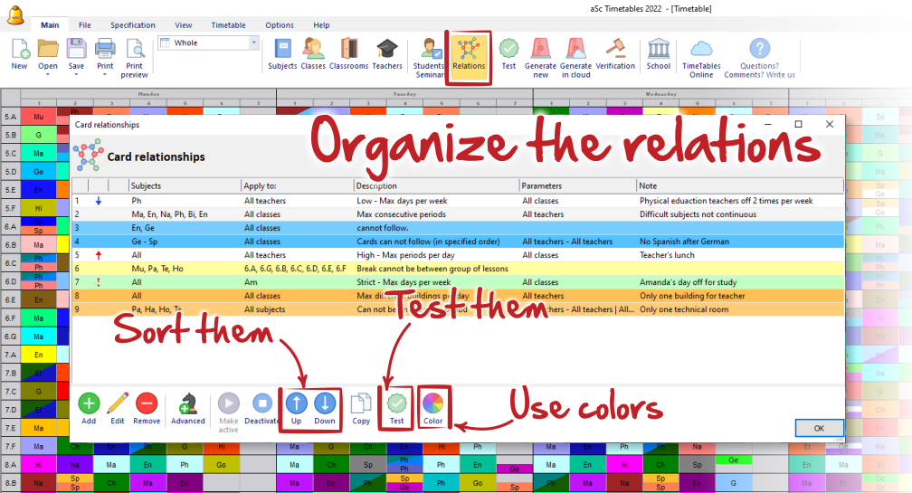This screenshot has height=493, width=912.
Task: Click the Description column header
Action: (x=436, y=186)
